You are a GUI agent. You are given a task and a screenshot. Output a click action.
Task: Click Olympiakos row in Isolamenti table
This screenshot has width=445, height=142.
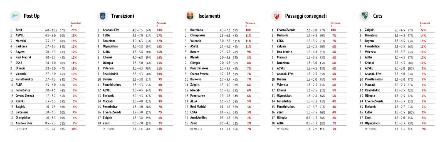coord(222,35)
